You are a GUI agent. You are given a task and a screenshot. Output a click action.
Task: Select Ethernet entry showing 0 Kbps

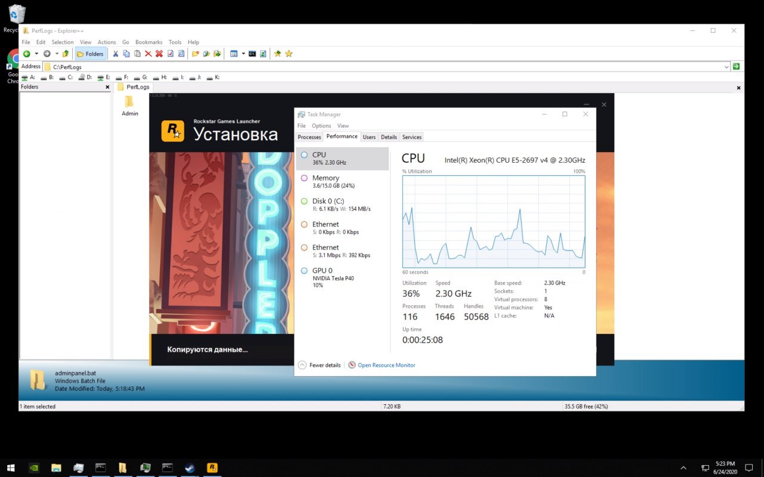pyautogui.click(x=342, y=228)
